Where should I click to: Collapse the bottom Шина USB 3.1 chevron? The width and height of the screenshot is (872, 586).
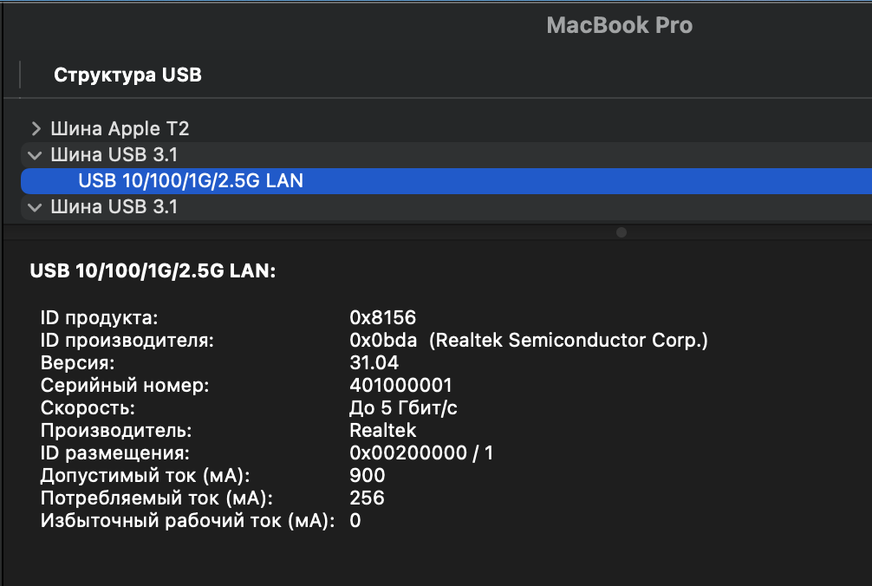[x=36, y=207]
